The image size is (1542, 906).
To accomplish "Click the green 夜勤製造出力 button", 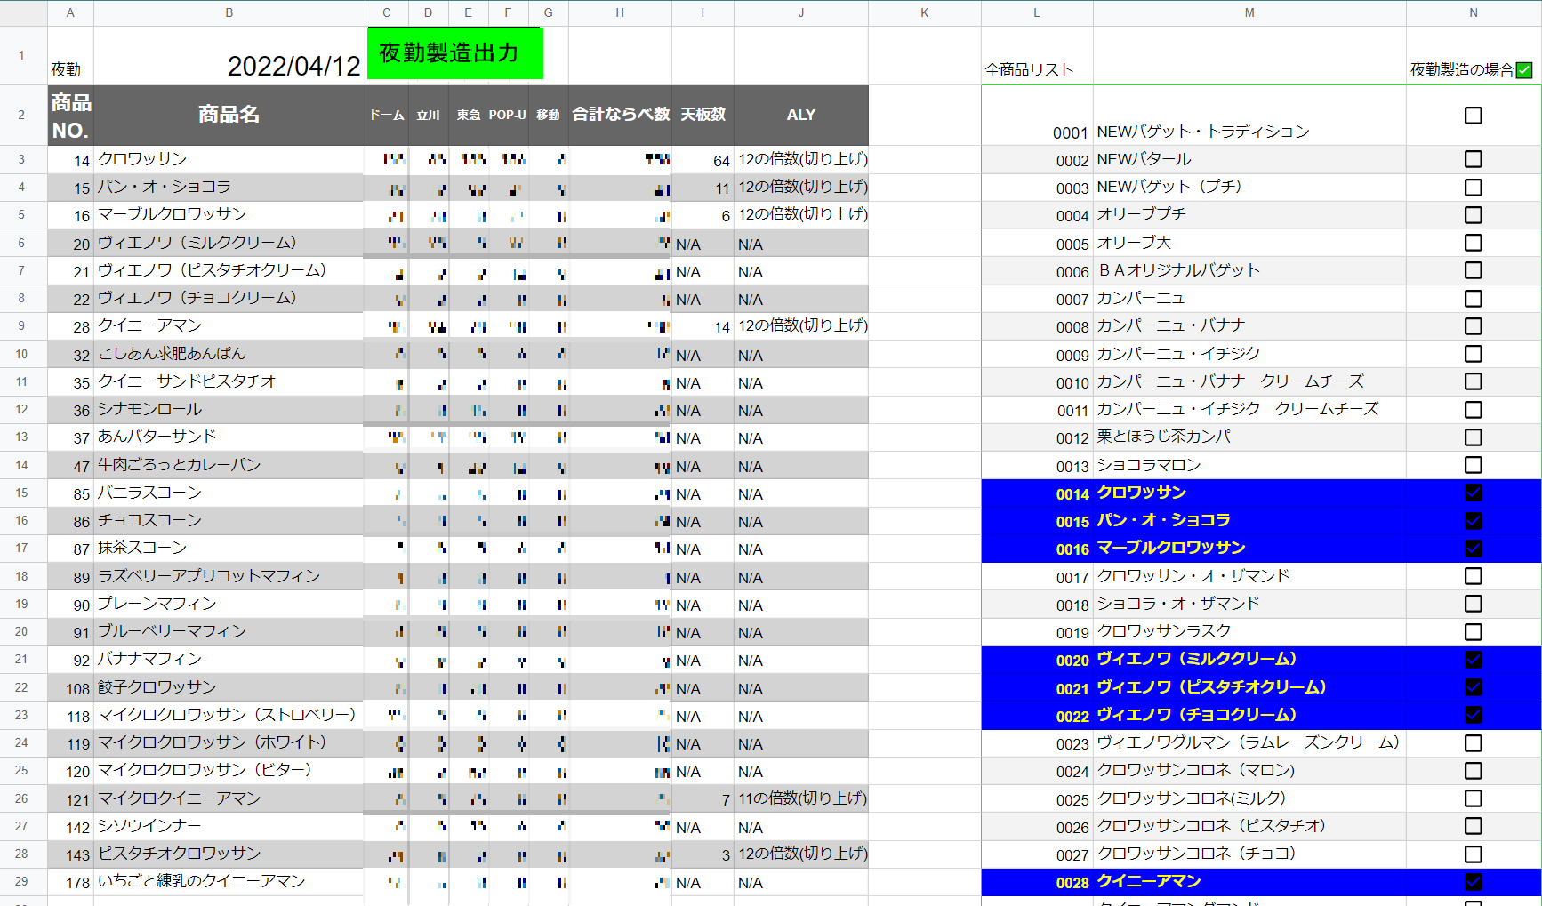I will click(454, 53).
